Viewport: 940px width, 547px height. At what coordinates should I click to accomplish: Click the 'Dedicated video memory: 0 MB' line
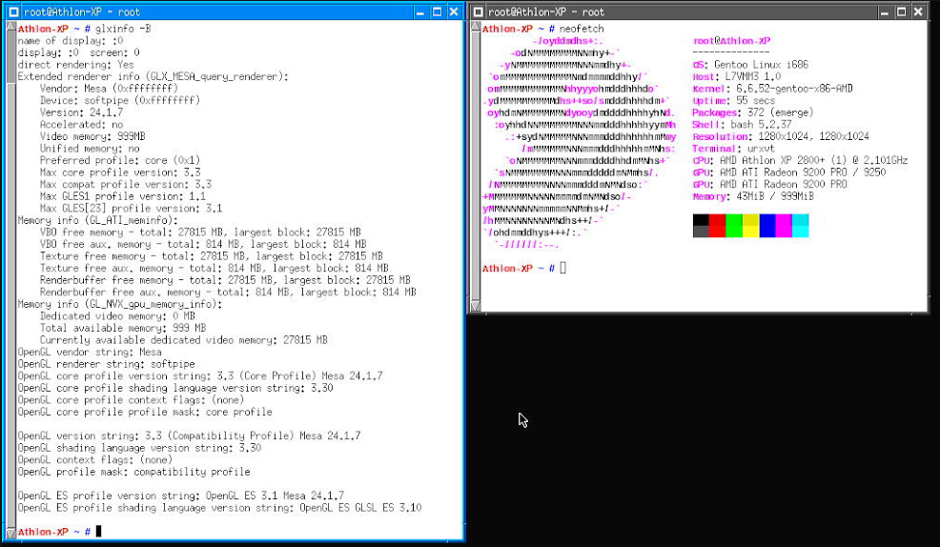point(117,316)
